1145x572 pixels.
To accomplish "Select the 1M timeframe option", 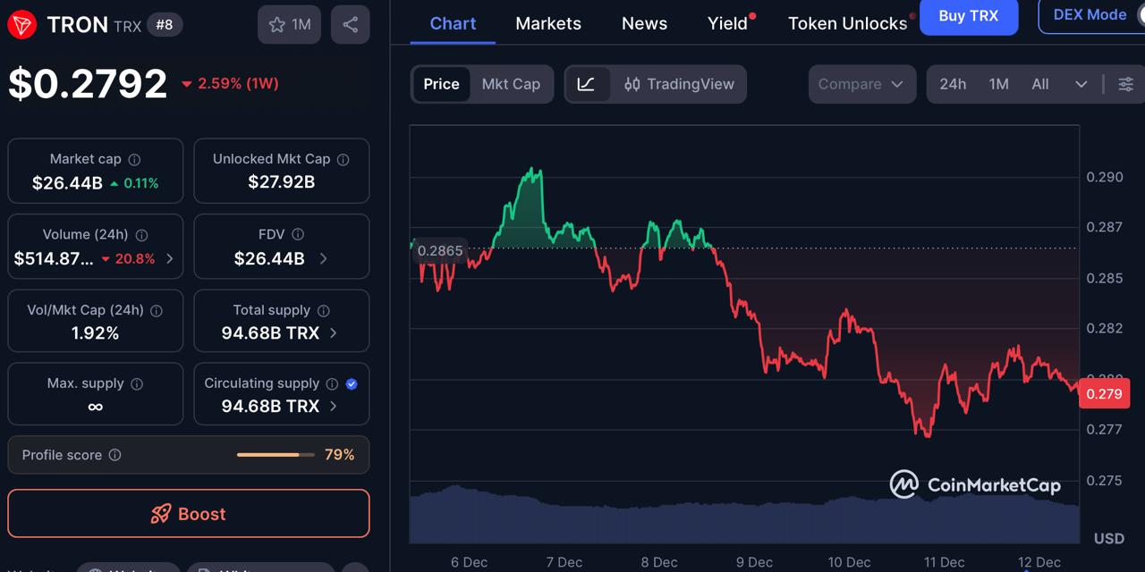I will point(998,84).
